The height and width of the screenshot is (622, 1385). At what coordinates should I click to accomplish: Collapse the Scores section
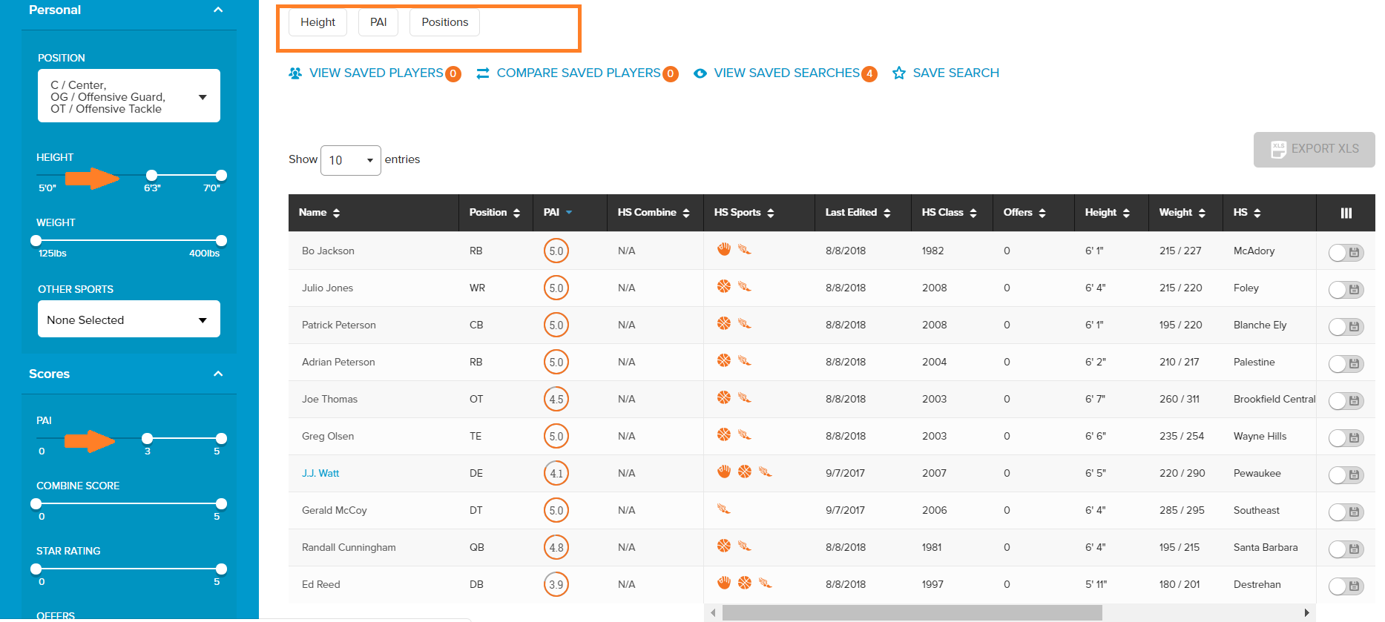(x=218, y=374)
